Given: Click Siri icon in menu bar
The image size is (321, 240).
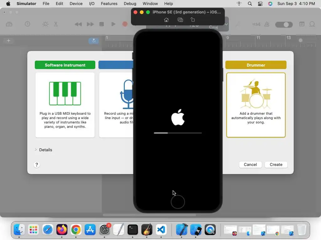Looking at the screenshot, I should pyautogui.click(x=270, y=3).
